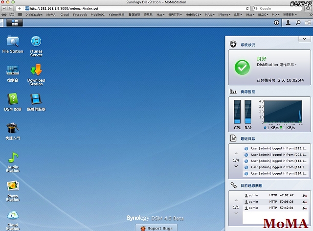Screen dimensions: 313x231
Task: Toggle the widgets panel icon
Action: pos(308,23)
